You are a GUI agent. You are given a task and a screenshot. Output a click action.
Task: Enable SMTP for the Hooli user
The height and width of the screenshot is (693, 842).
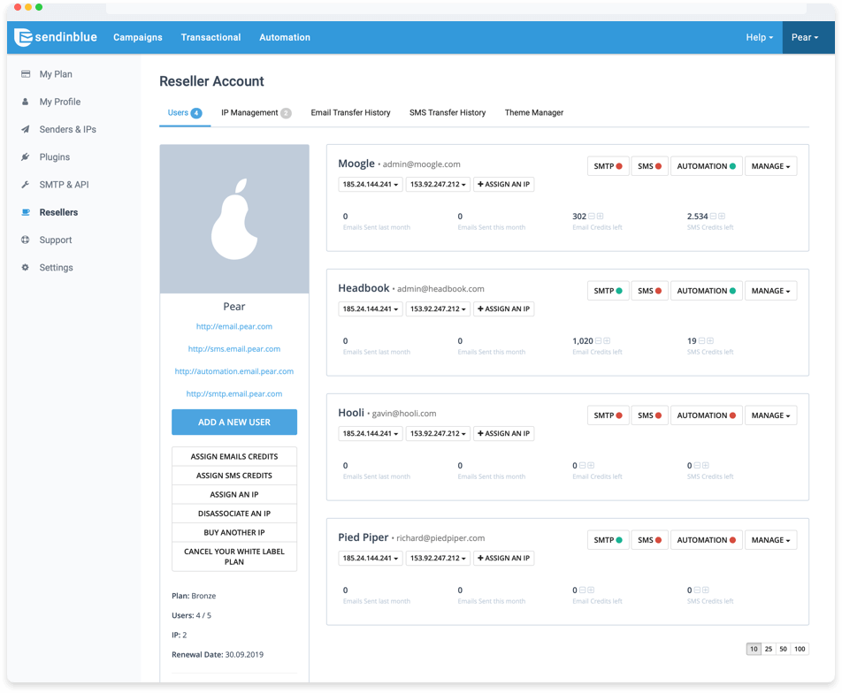pos(608,415)
